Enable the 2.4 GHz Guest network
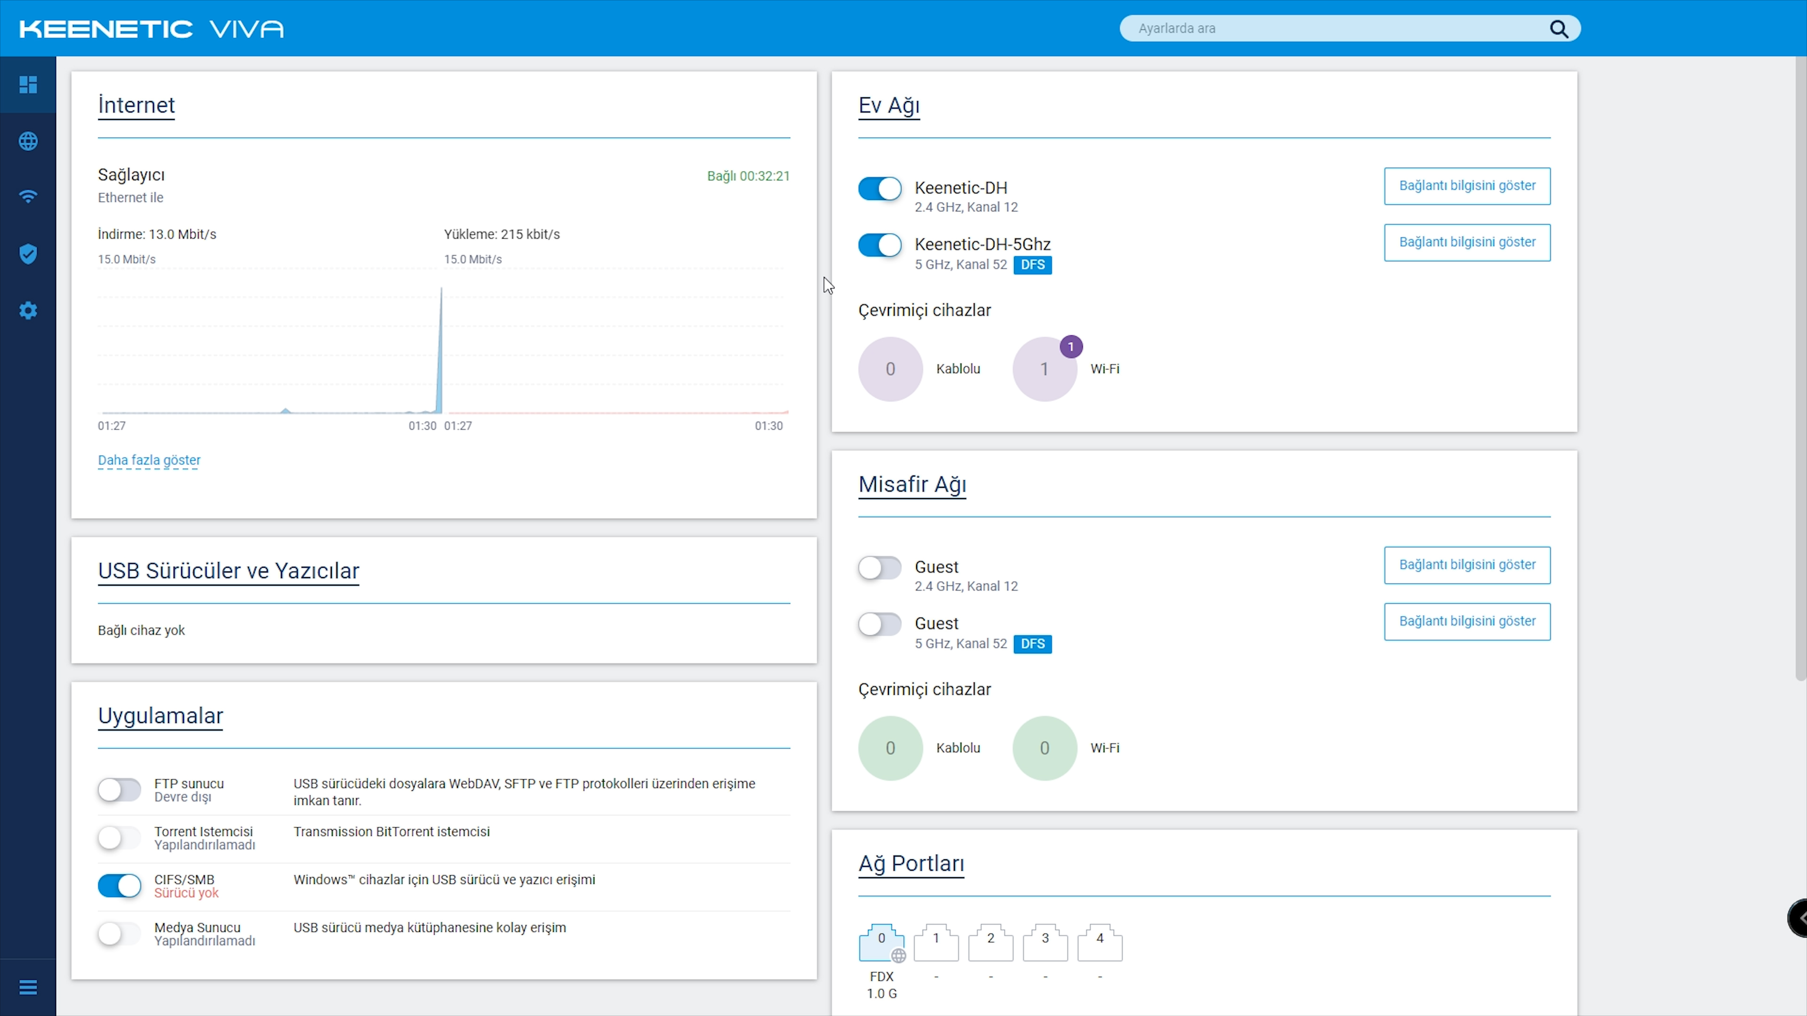1807x1016 pixels. point(880,567)
